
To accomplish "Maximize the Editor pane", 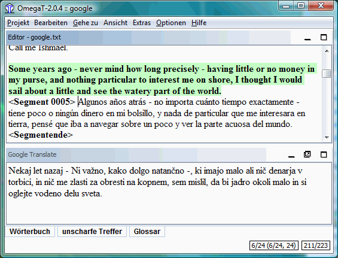I will tap(324, 37).
